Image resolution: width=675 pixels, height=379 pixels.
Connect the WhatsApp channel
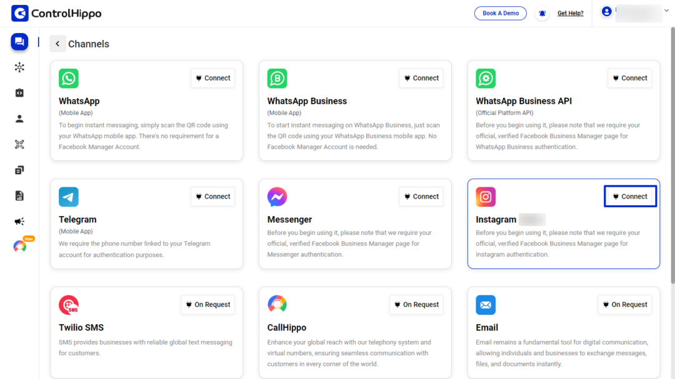[x=212, y=78]
